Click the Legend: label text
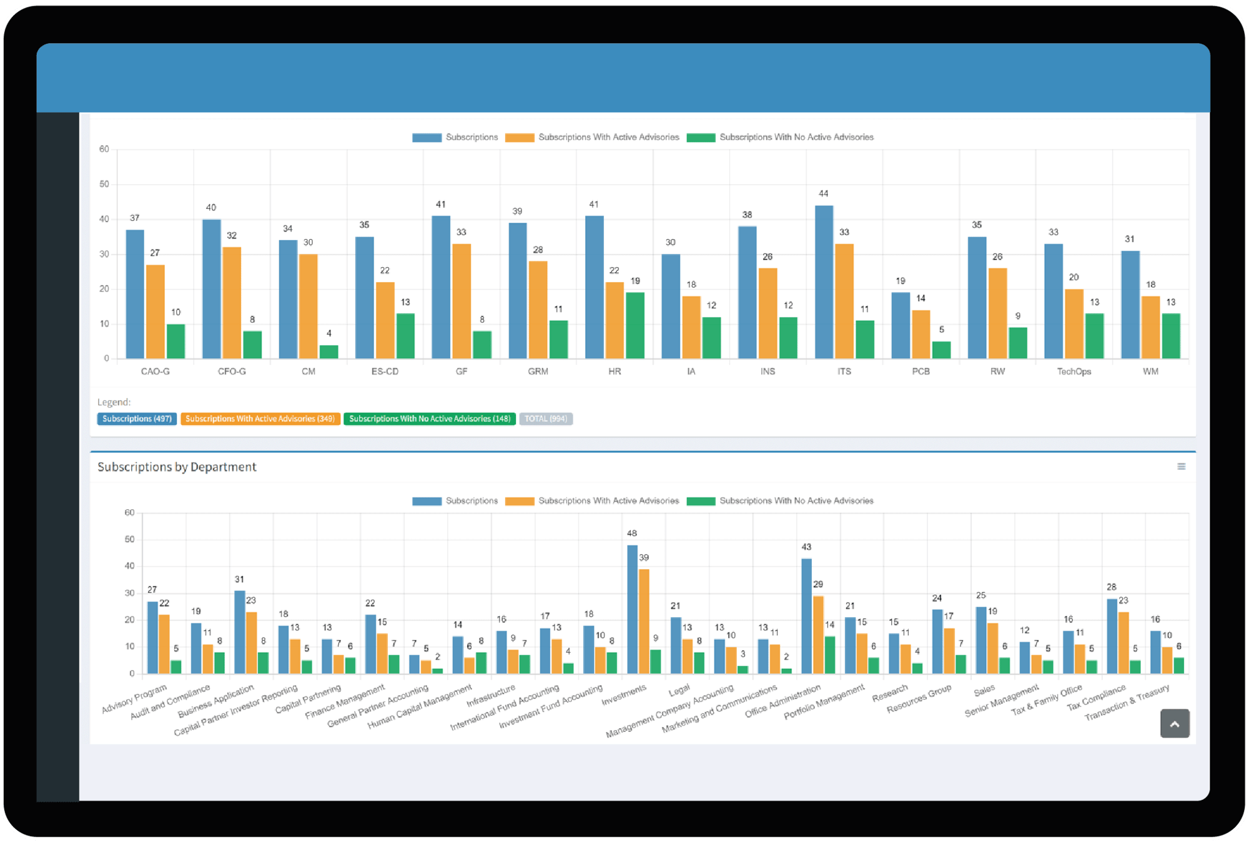This screenshot has width=1249, height=843. 114,402
